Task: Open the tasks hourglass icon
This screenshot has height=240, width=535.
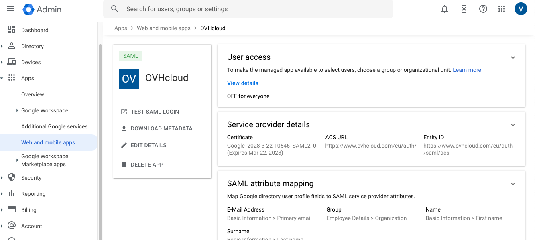Action: point(464,9)
